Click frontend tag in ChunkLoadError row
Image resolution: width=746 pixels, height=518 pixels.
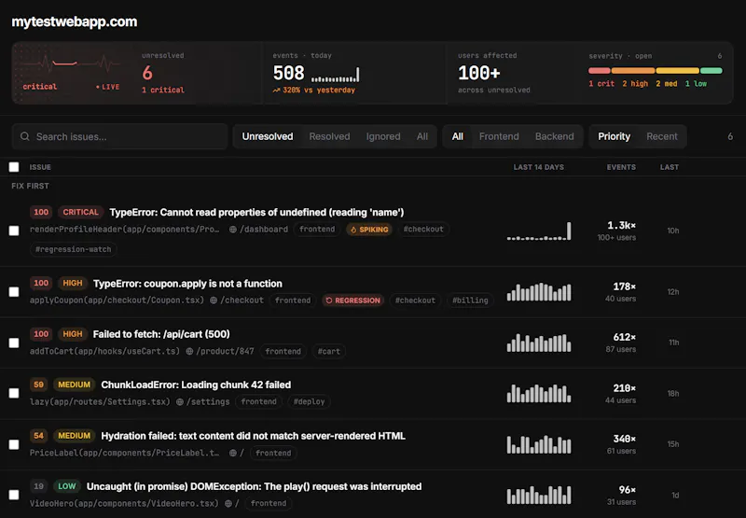click(x=259, y=402)
